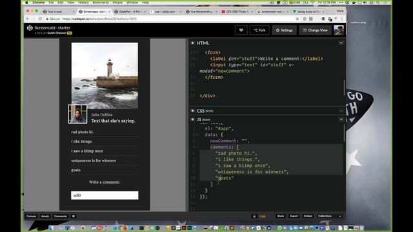413x232 pixels.
Task: Close the 'Vue is cool' tab
Action: [74, 12]
